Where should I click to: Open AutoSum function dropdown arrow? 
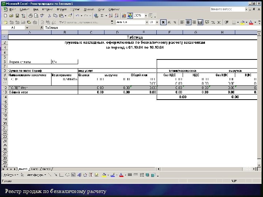pyautogui.click(x=106, y=16)
